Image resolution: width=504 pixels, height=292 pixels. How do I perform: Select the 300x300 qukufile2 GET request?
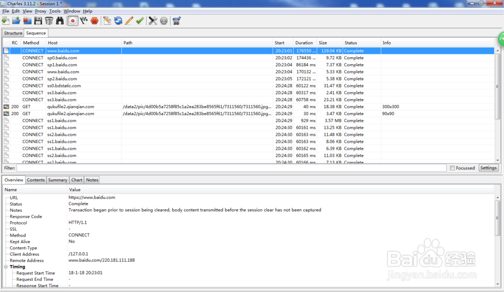click(x=248, y=107)
